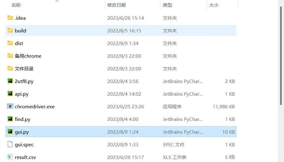Click the chromedriver.exe file name
The height and width of the screenshot is (162, 284).
tap(35, 106)
